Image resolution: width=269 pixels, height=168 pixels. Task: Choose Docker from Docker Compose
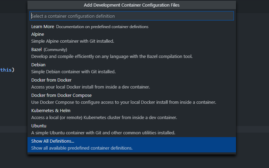pyautogui.click(x=61, y=95)
